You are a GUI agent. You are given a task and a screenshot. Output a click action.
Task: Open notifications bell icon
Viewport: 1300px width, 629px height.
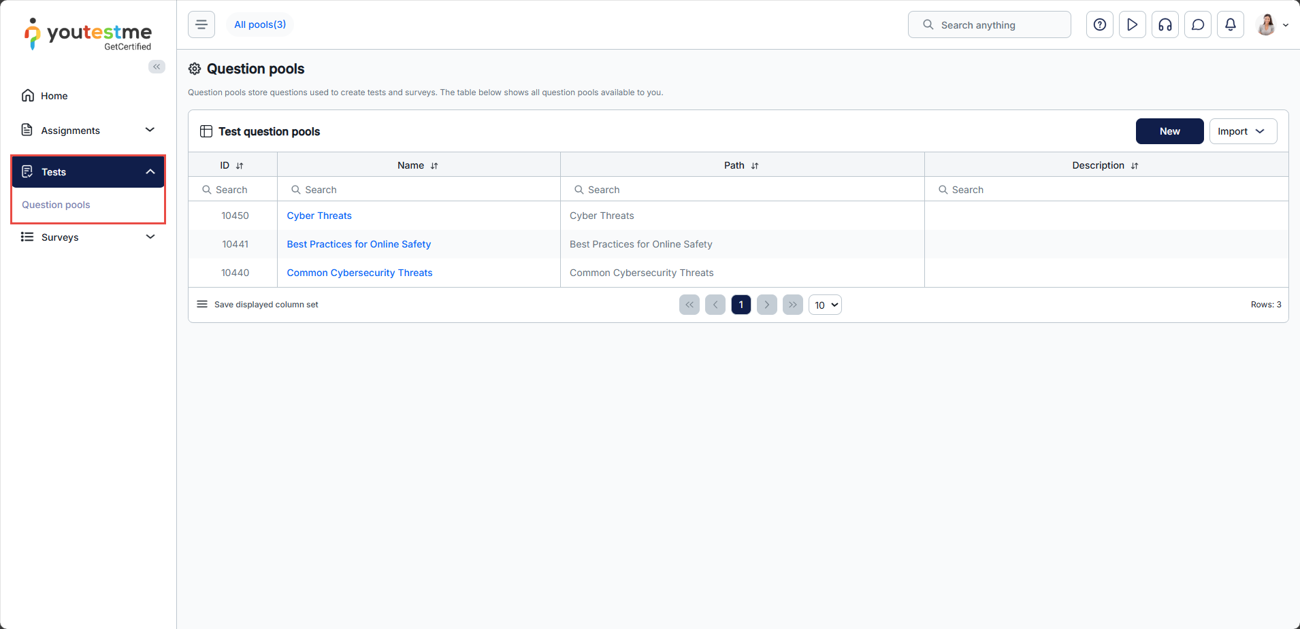tap(1230, 24)
